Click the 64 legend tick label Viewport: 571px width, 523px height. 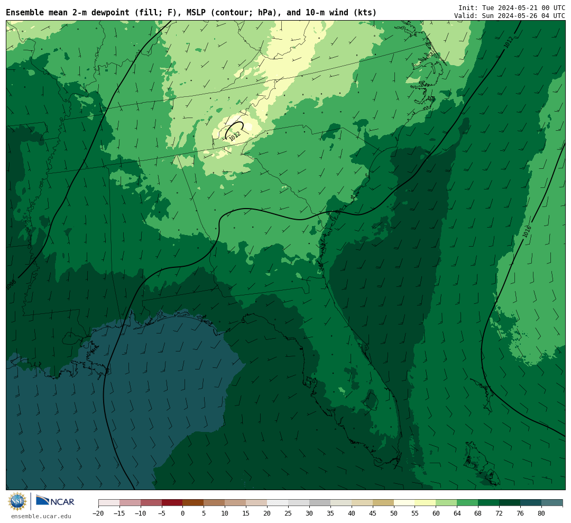point(457,513)
